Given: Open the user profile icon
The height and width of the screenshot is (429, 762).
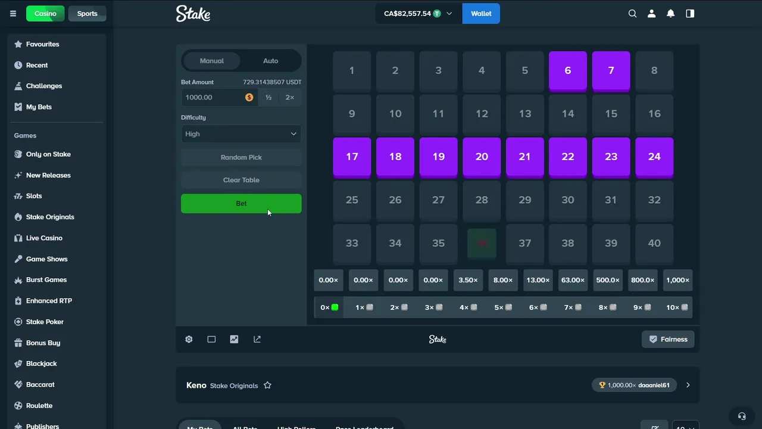Looking at the screenshot, I should coord(652,14).
